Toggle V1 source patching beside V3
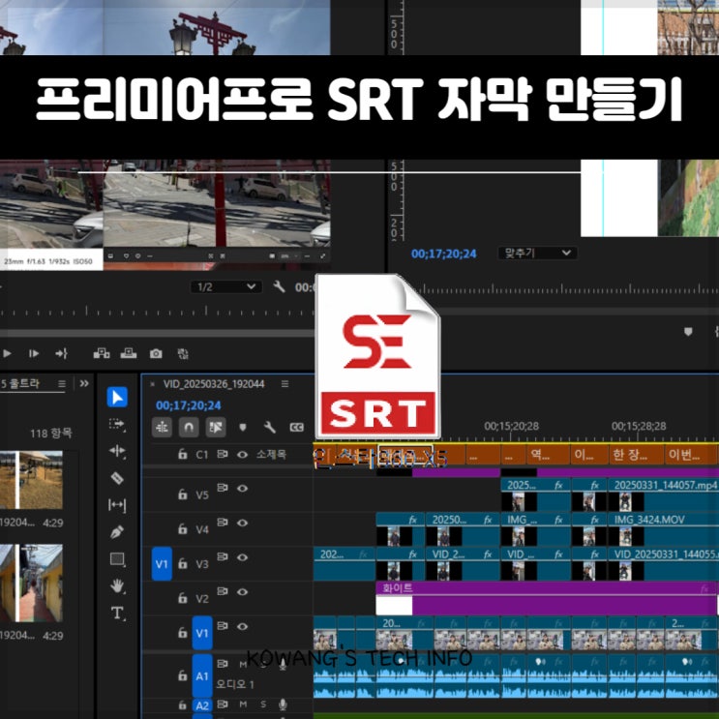The height and width of the screenshot is (719, 719). (x=162, y=563)
